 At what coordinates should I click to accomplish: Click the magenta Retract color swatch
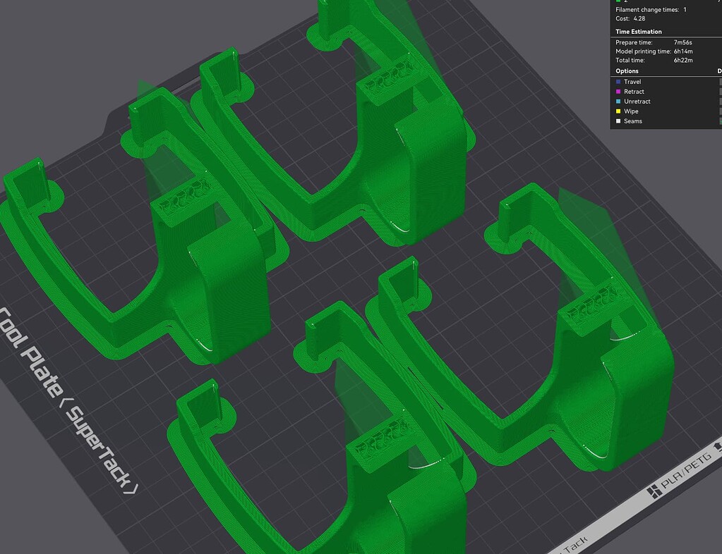[618, 92]
